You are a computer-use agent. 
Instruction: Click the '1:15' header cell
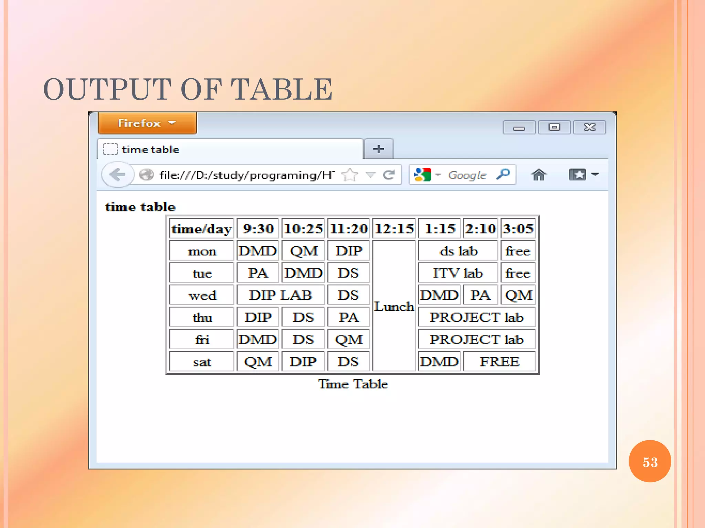click(439, 229)
